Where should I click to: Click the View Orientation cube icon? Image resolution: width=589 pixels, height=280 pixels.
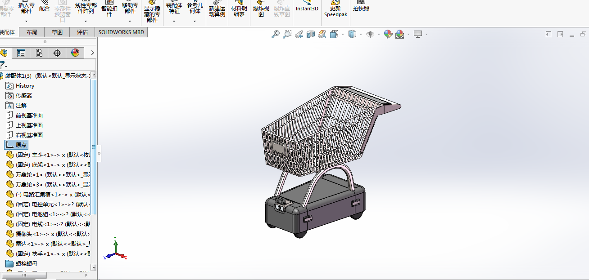click(x=335, y=34)
